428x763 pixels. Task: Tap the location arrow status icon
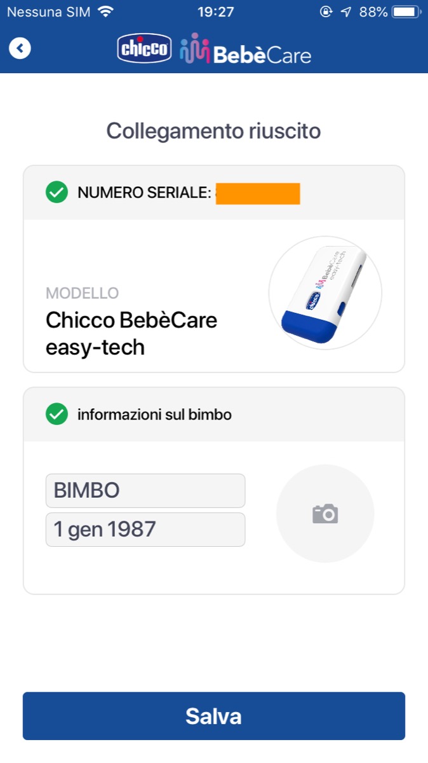coord(346,12)
